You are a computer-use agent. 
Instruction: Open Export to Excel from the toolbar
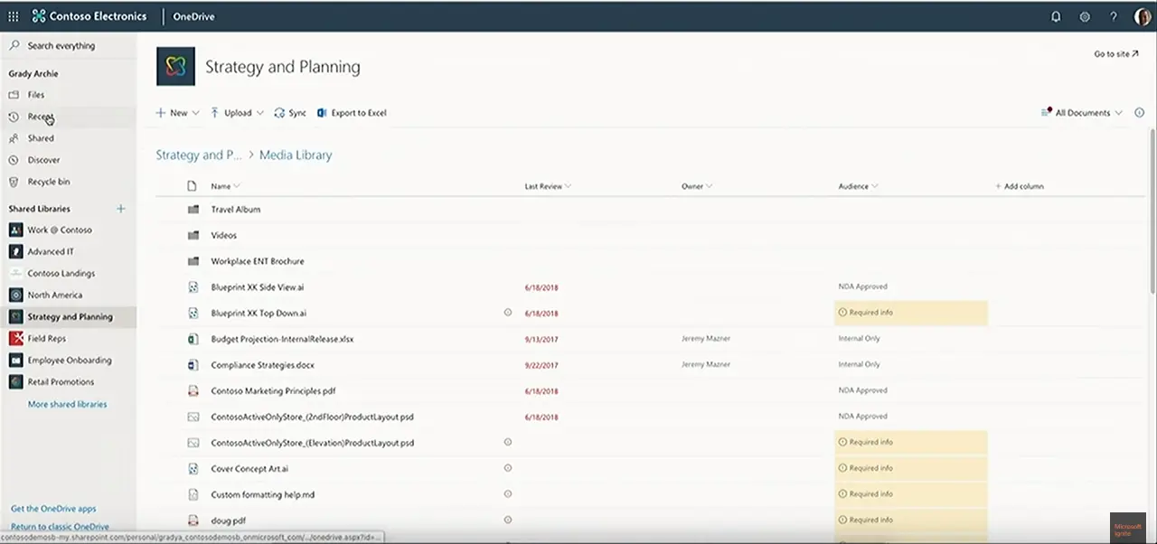point(352,112)
